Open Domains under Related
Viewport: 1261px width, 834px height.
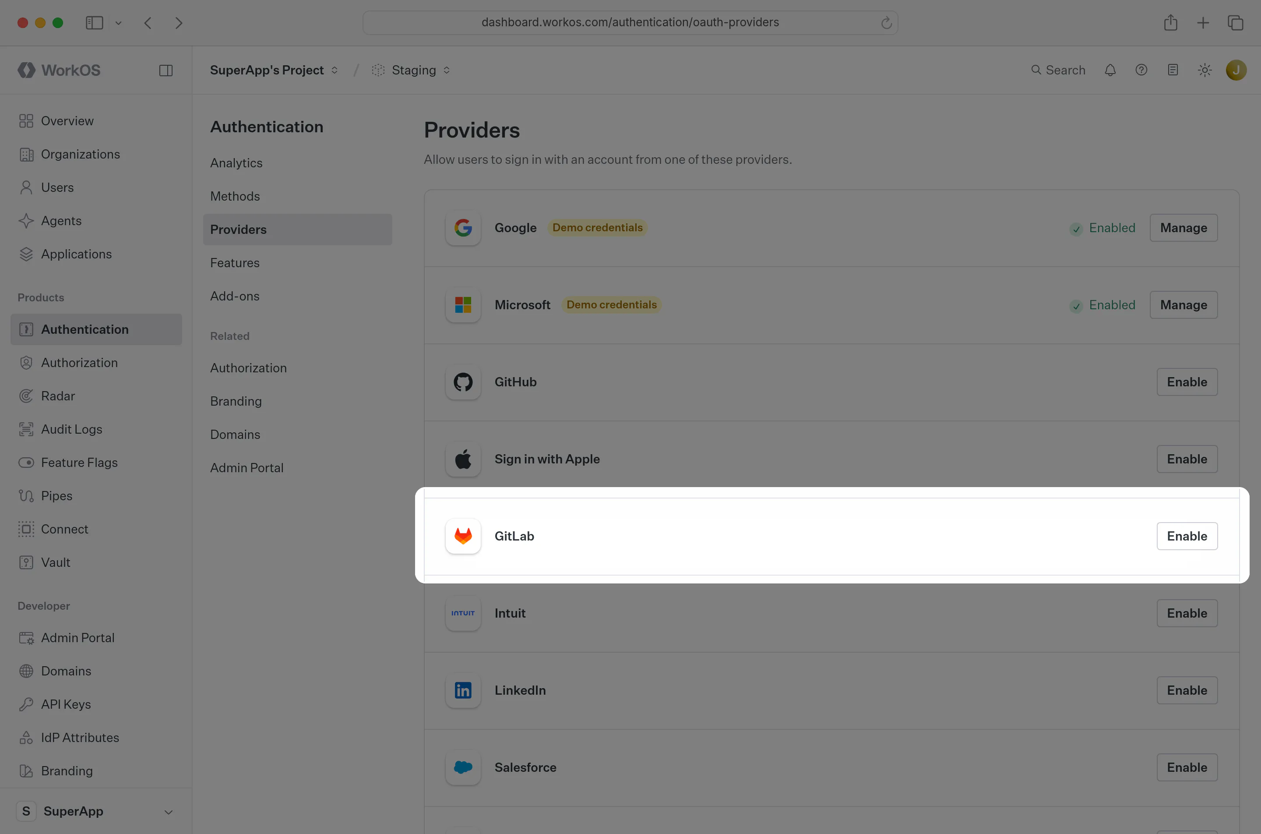click(298, 435)
